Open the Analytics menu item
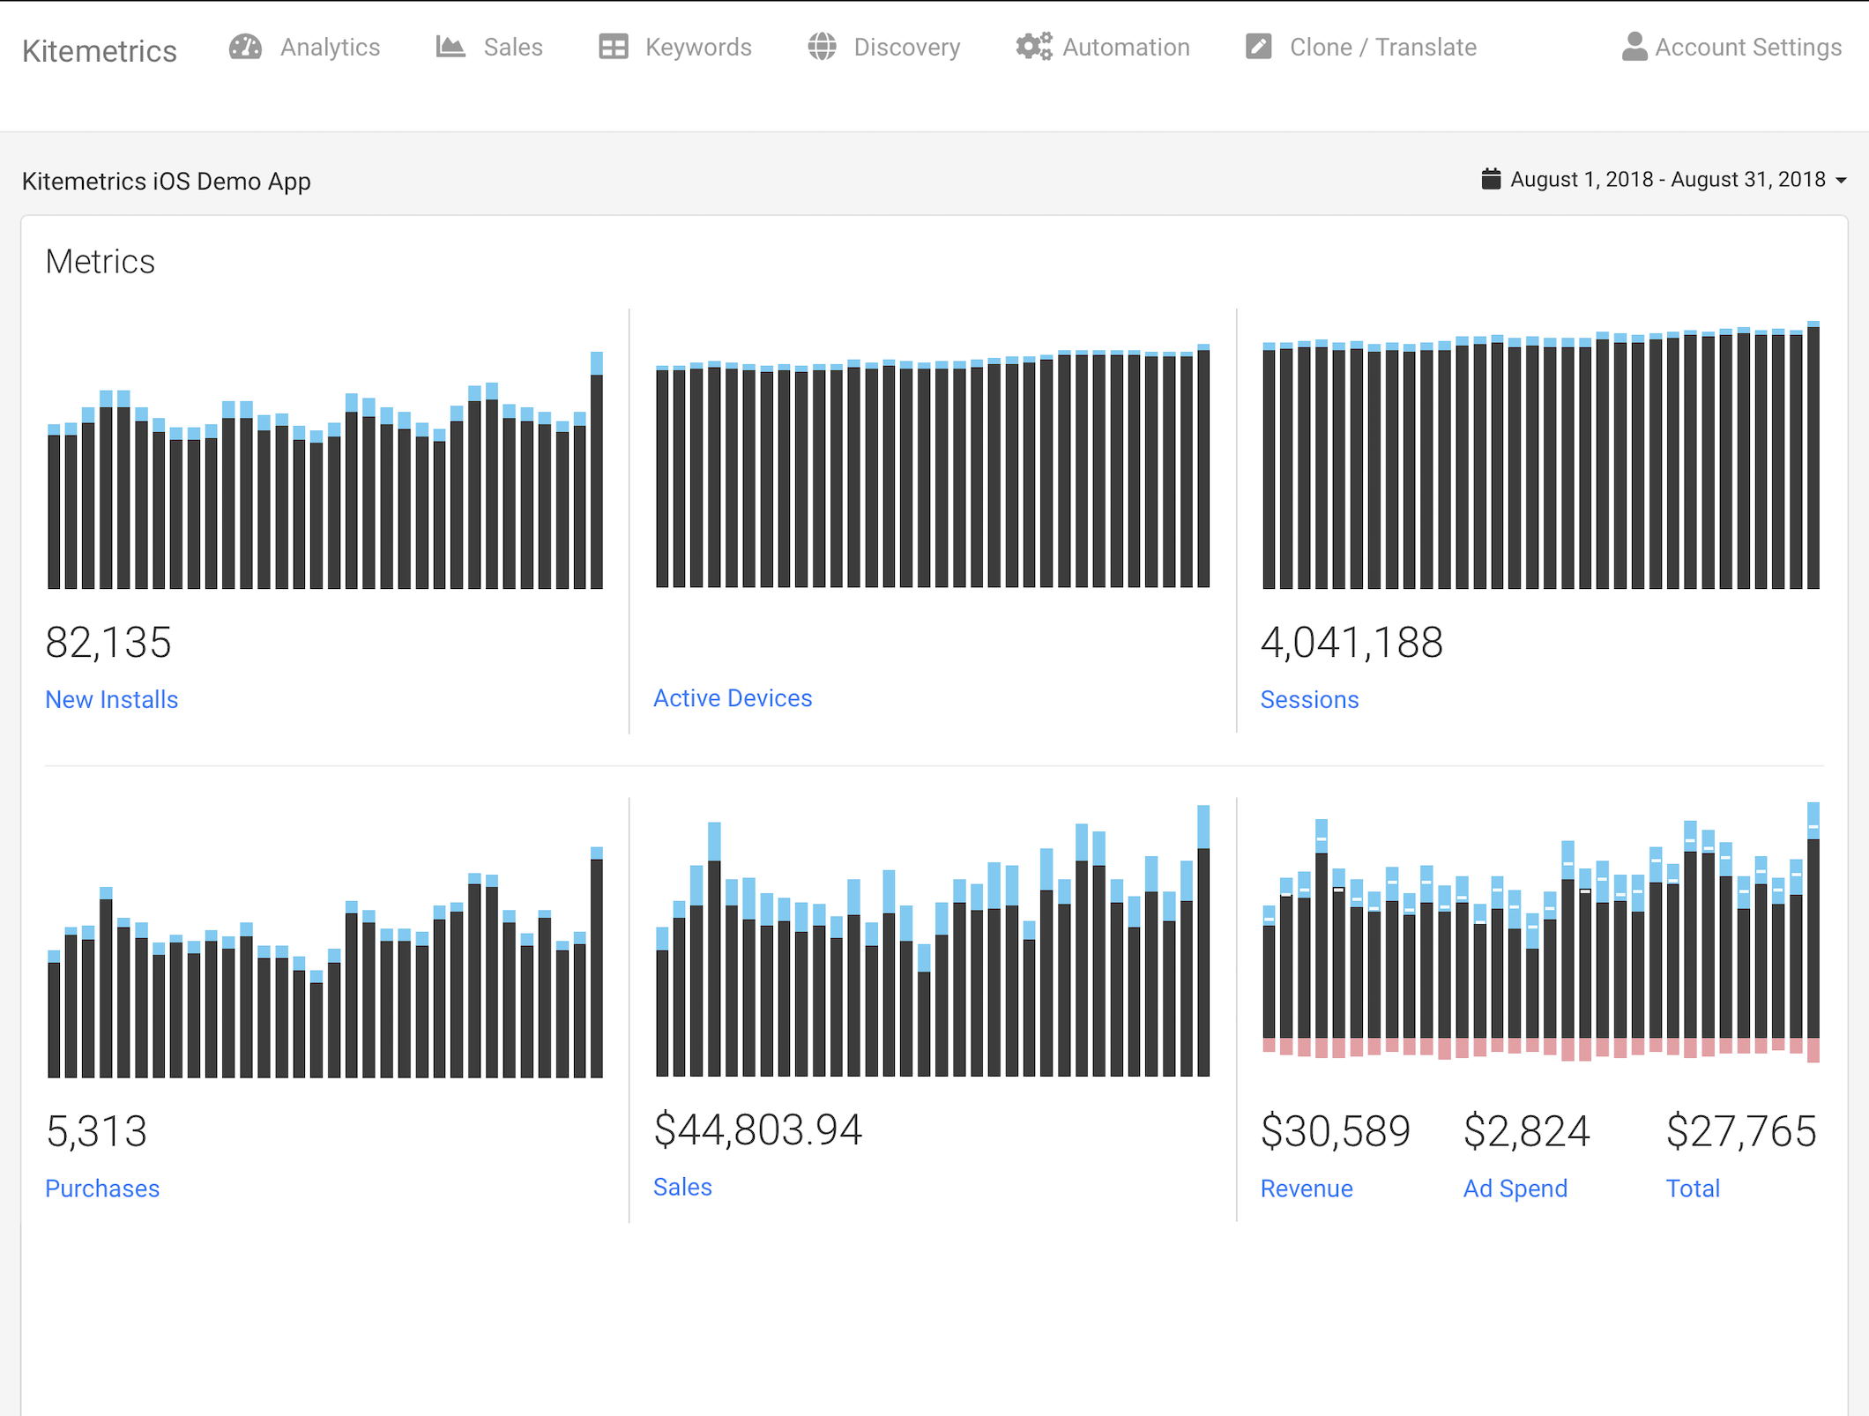The image size is (1869, 1416). 329,47
